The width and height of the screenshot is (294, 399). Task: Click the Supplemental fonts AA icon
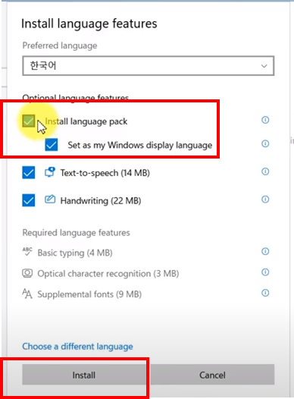[x=27, y=294]
